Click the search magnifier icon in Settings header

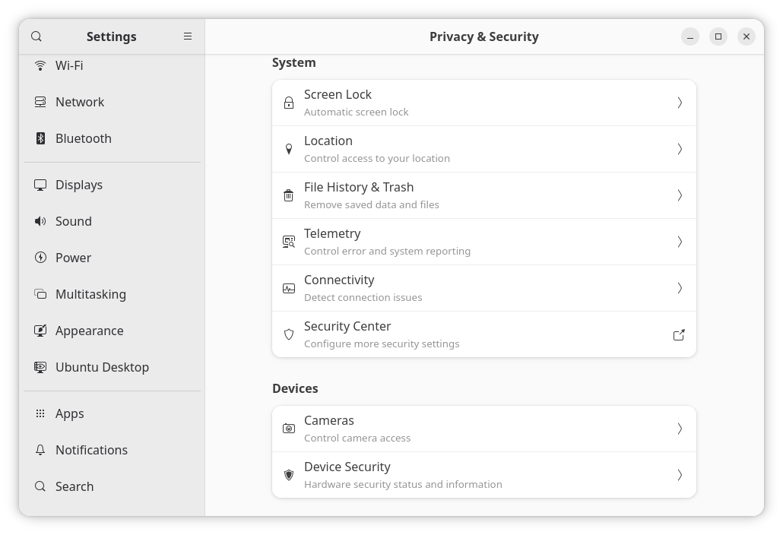click(x=36, y=36)
